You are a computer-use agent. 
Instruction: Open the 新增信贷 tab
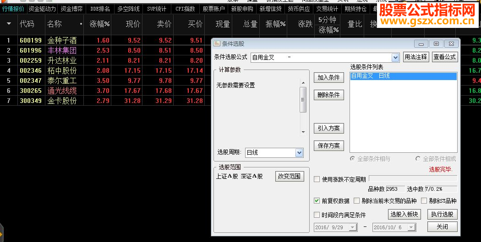(x=270, y=9)
